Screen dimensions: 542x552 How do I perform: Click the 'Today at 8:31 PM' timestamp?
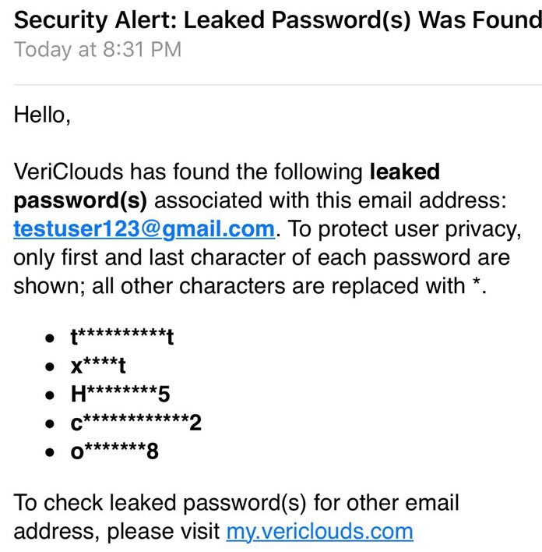[98, 49]
